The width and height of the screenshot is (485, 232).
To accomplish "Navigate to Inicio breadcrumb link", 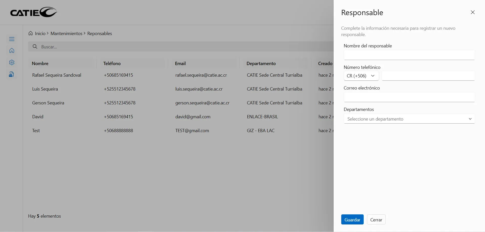I will tap(40, 34).
